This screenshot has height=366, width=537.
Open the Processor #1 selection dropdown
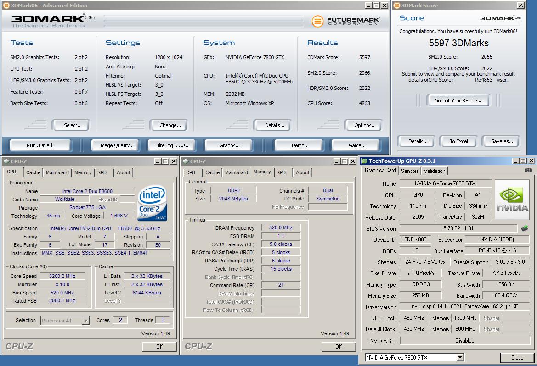(x=85, y=321)
